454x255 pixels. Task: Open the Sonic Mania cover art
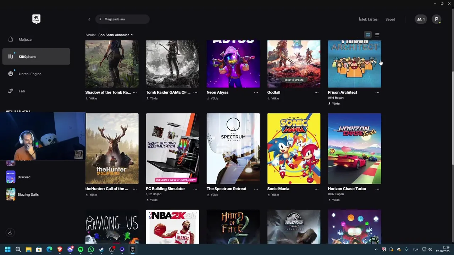point(294,149)
